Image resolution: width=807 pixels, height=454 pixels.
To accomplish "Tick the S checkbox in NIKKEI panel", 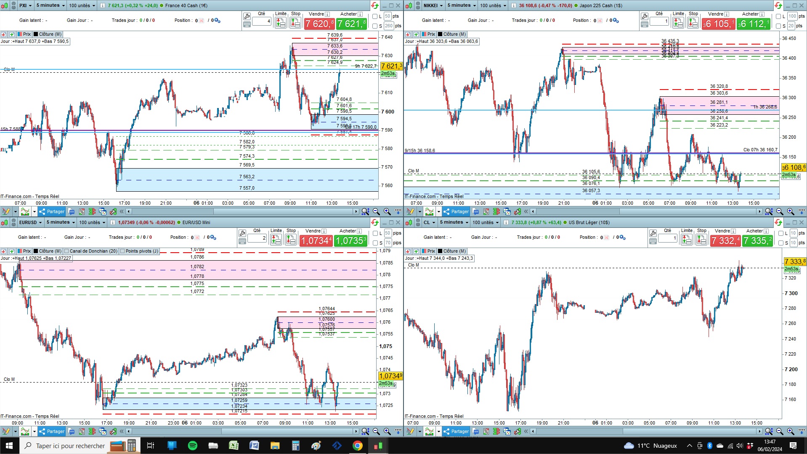I will (778, 26).
